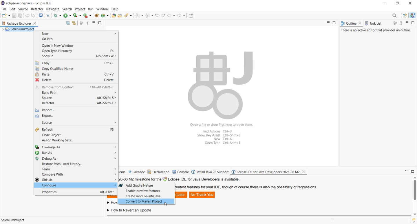Click the Open Type toolbar icon
417x224 pixels.
pyautogui.click(x=114, y=16)
